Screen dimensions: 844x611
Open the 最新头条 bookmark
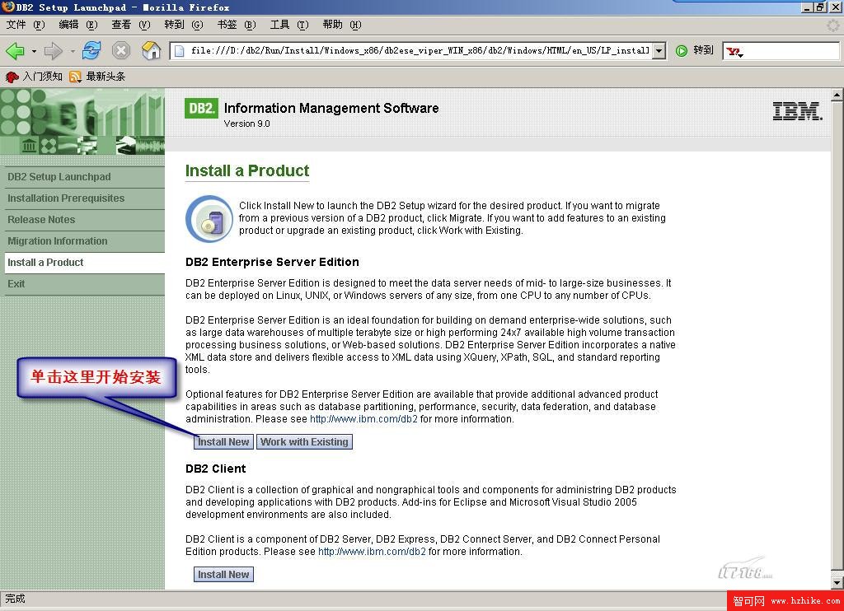tap(97, 77)
